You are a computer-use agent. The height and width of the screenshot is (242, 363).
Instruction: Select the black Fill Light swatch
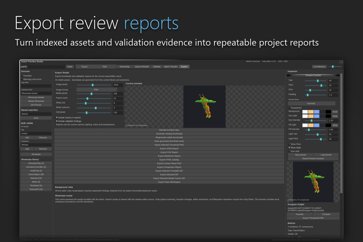328,125
